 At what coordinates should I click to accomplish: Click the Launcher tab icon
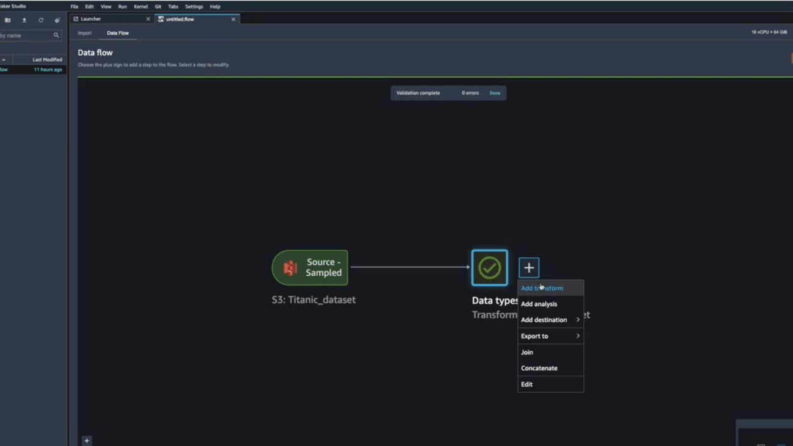click(76, 19)
